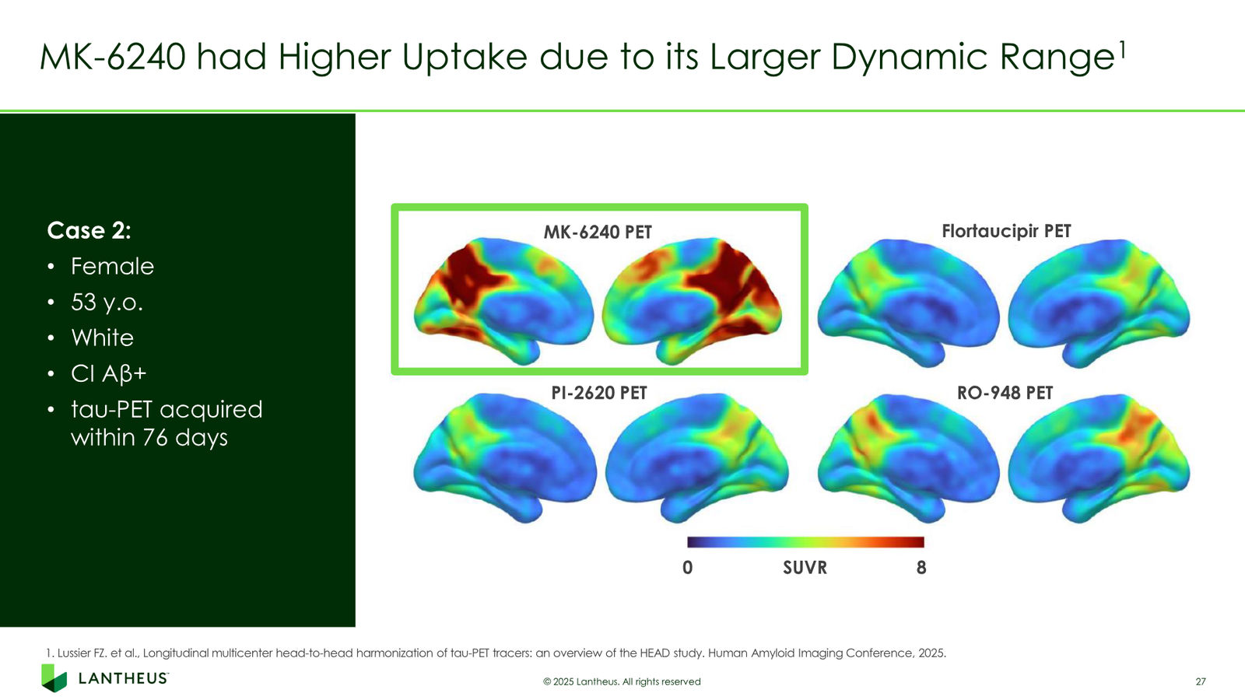
Task: Click the 'SUVR' scale label
Action: 805,568
